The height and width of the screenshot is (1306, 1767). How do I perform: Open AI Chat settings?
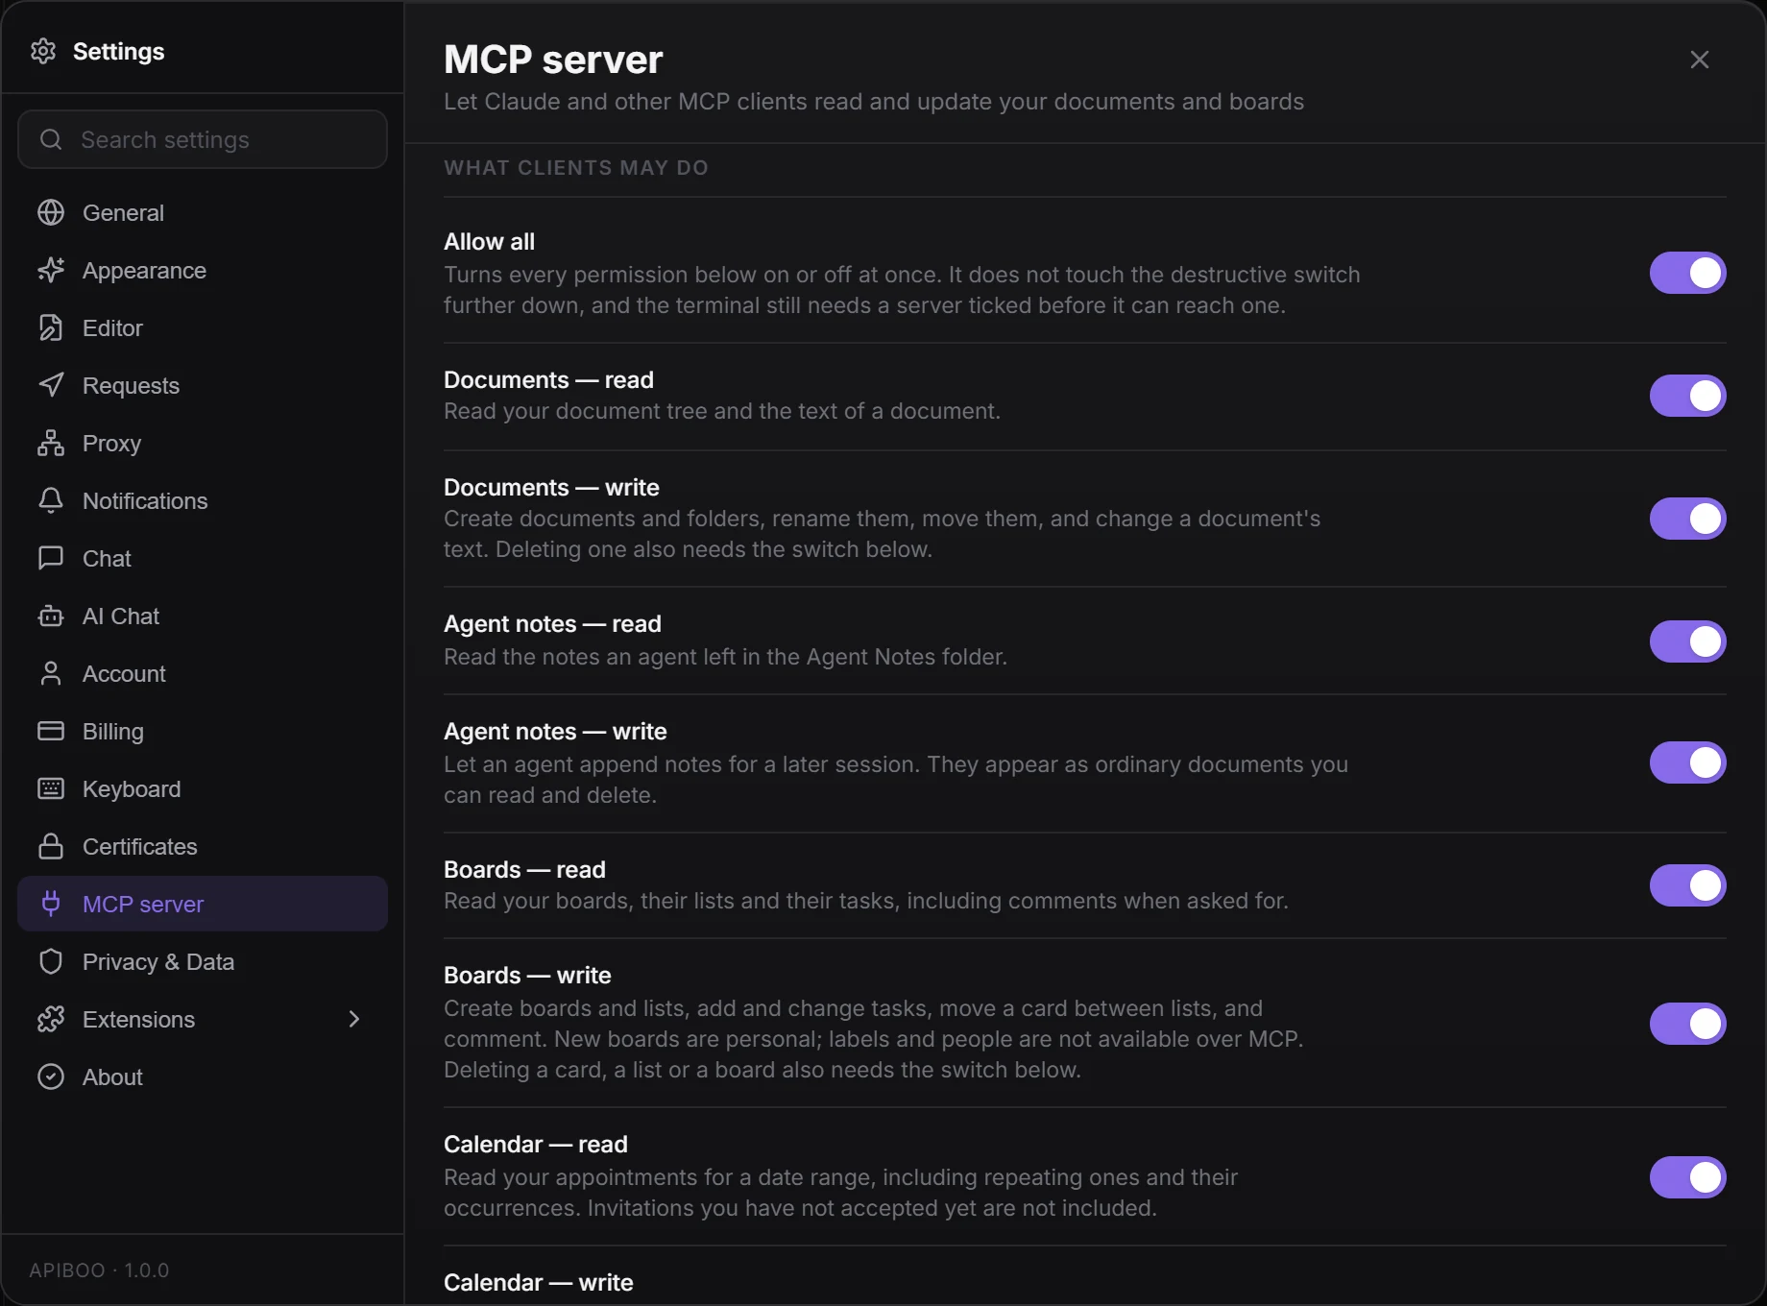(x=203, y=617)
